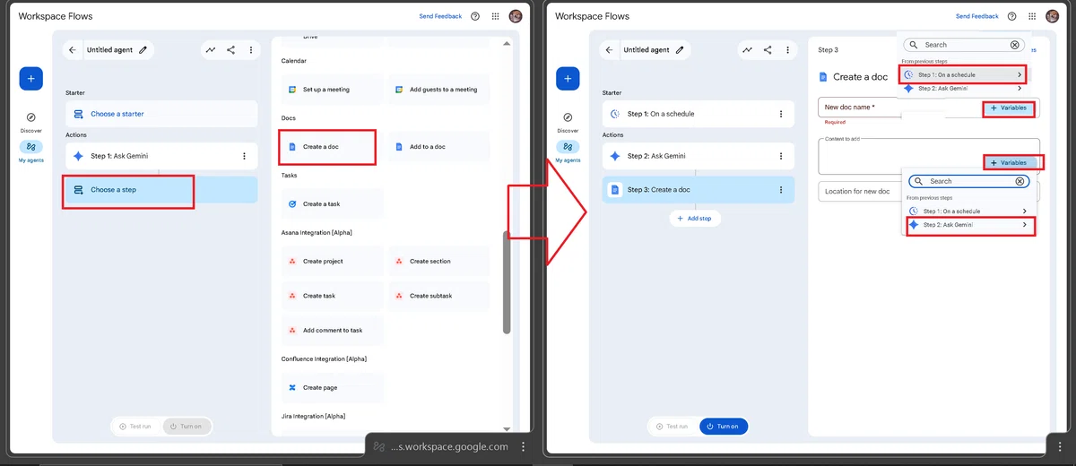Select Choose a starter card
The height and width of the screenshot is (466, 1076).
161,114
